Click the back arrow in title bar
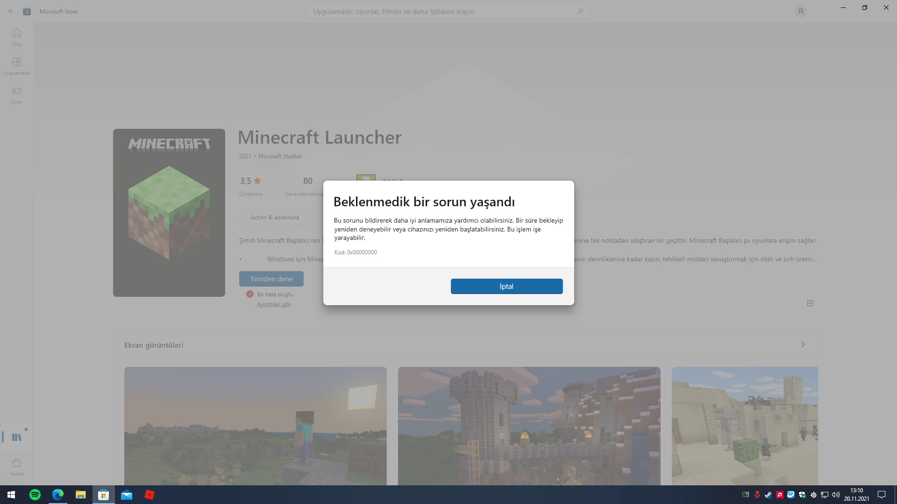The image size is (897, 504). point(11,11)
